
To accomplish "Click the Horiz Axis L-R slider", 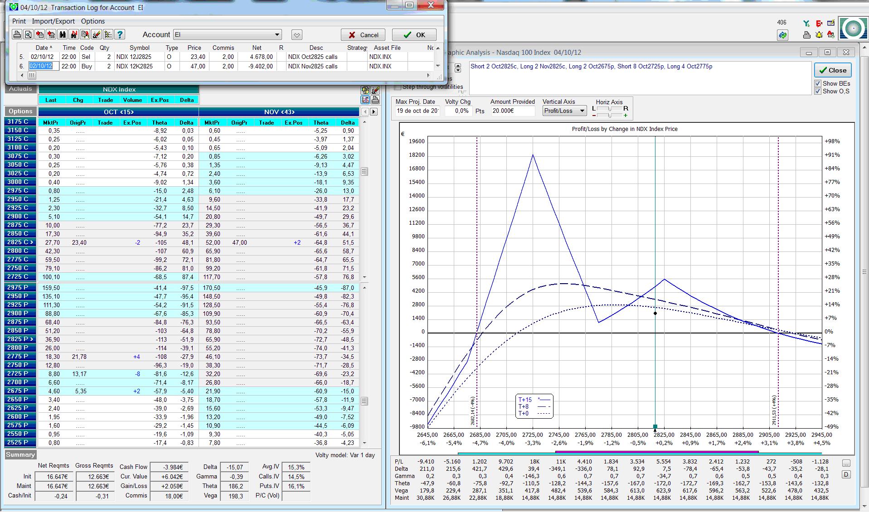I will [x=609, y=109].
